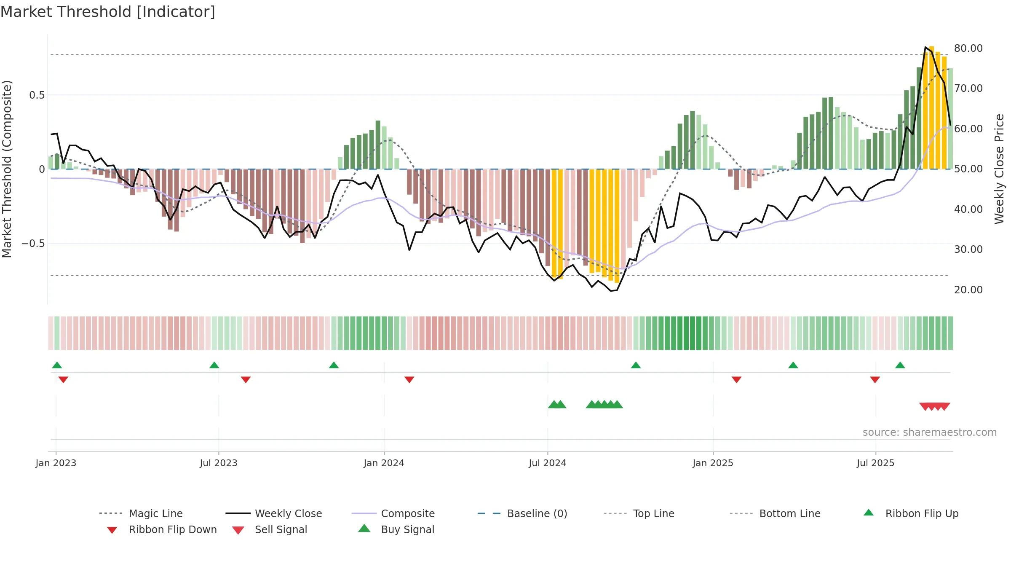The height and width of the screenshot is (569, 1011).
Task: Click the 40.00 price axis label
Action: click(x=968, y=209)
